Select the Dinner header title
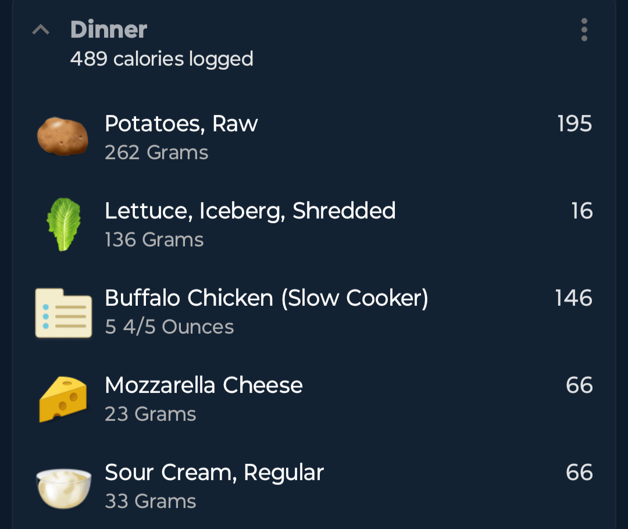 (x=109, y=30)
